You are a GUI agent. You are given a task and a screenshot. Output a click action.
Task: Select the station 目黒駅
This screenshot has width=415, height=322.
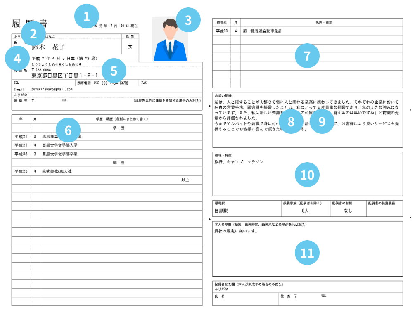tap(221, 211)
